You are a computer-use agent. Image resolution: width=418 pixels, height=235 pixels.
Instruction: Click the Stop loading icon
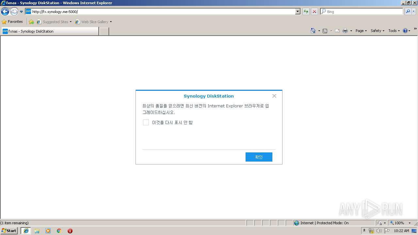(314, 11)
